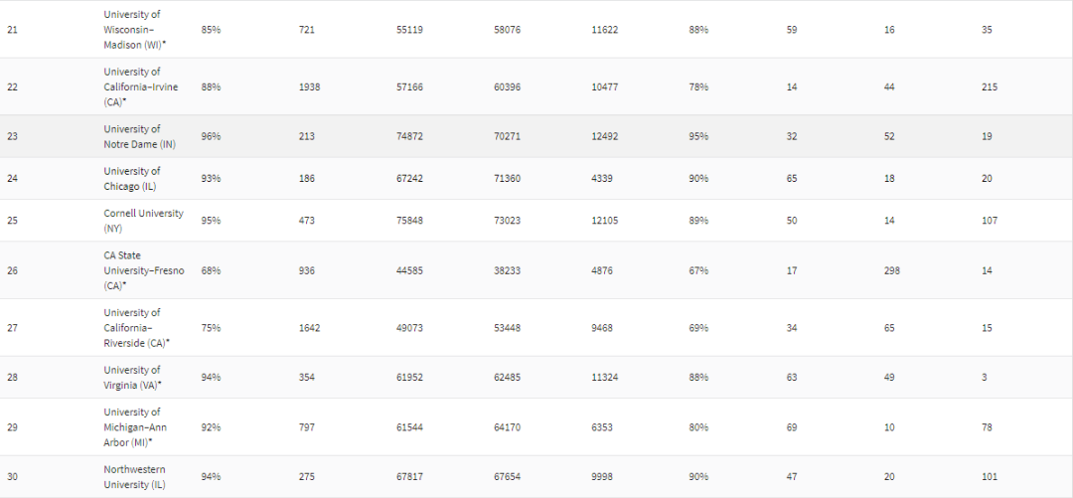Select rank number 23 row cell
Image resolution: width=1073 pixels, height=498 pixels.
[12, 136]
